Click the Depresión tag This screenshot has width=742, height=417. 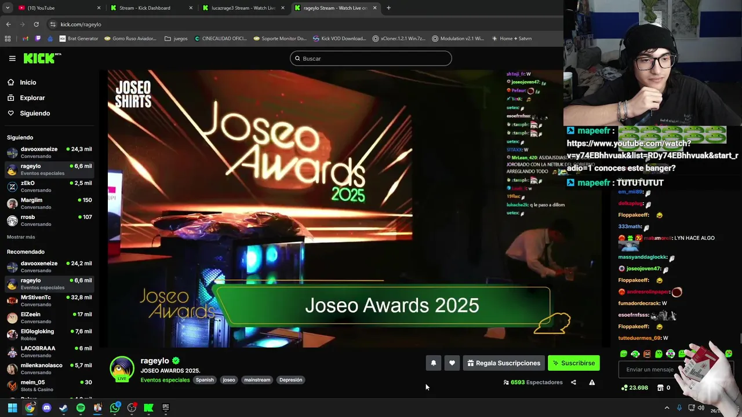click(x=290, y=380)
